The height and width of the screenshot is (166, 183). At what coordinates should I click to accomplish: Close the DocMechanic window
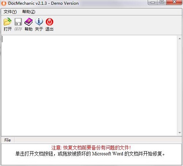tap(174, 2)
